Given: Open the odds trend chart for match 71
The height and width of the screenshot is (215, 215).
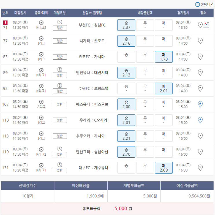Looking at the screenshot, I should pos(206,25).
